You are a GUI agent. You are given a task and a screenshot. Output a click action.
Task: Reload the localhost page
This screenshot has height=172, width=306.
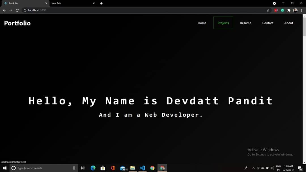(x=17, y=10)
